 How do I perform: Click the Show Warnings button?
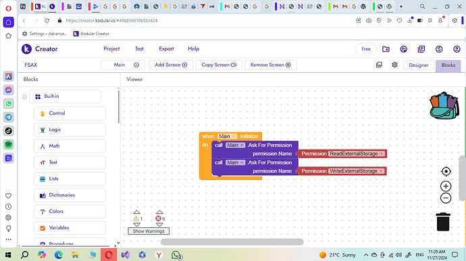(149, 231)
